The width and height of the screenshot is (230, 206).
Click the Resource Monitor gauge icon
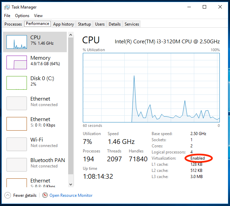pyautogui.click(x=45, y=195)
